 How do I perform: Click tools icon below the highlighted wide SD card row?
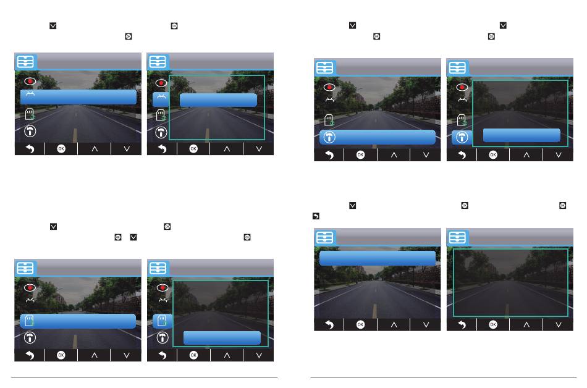click(30, 338)
